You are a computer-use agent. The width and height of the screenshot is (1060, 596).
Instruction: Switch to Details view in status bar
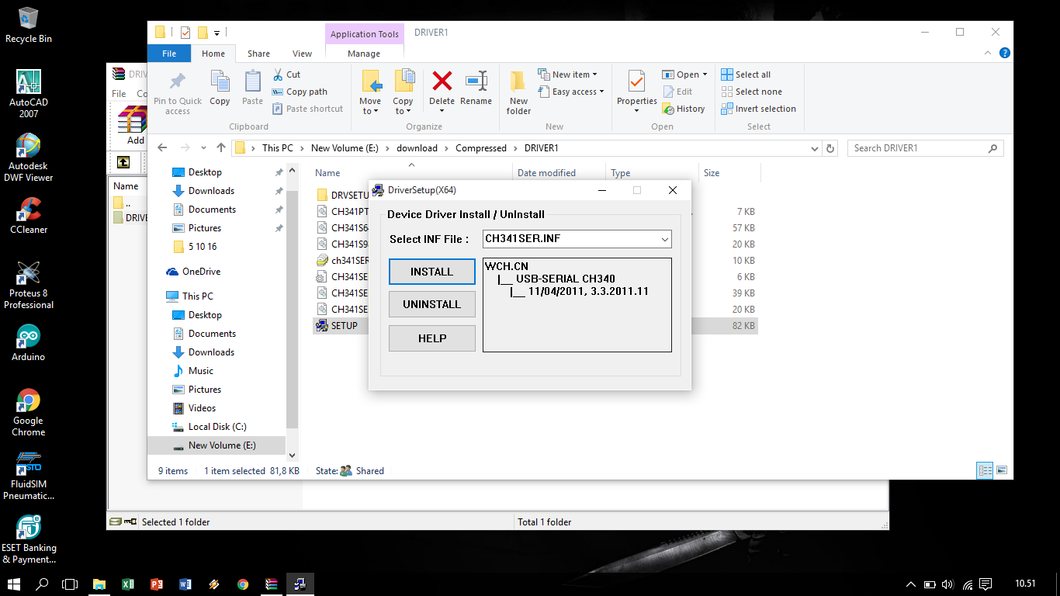[986, 470]
